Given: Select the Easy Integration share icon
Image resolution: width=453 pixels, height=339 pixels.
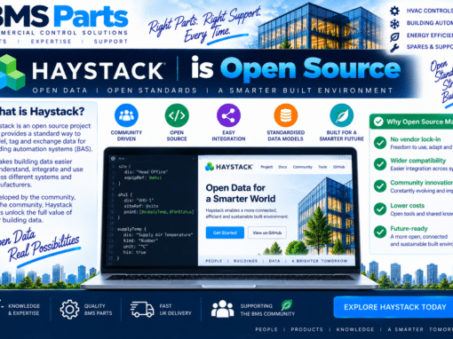Looking at the screenshot, I should (228, 115).
